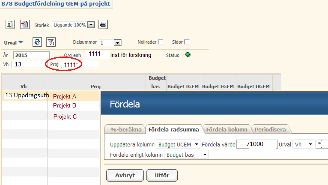Toggle the Sidor checkbox
This screenshot has height=185, width=328.
[x=187, y=42]
